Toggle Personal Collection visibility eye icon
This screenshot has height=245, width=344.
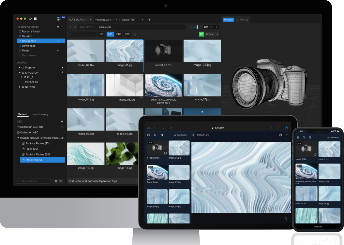pyautogui.click(x=58, y=27)
